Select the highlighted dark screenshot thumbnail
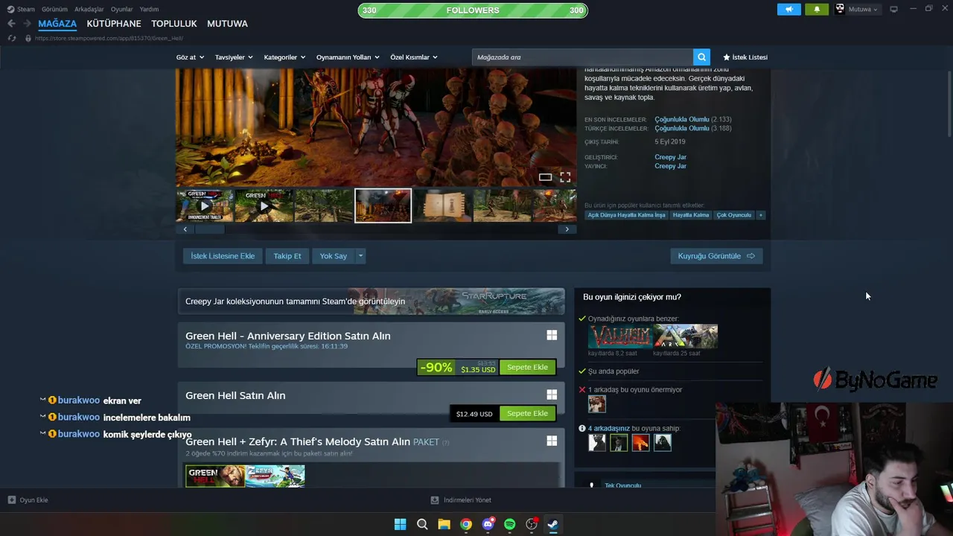The width and height of the screenshot is (953, 536). (383, 205)
